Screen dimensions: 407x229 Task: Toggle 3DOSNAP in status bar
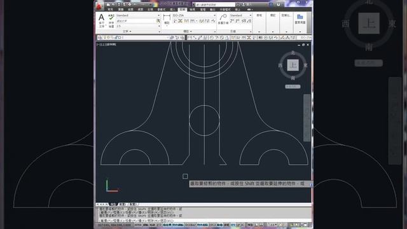190,225
